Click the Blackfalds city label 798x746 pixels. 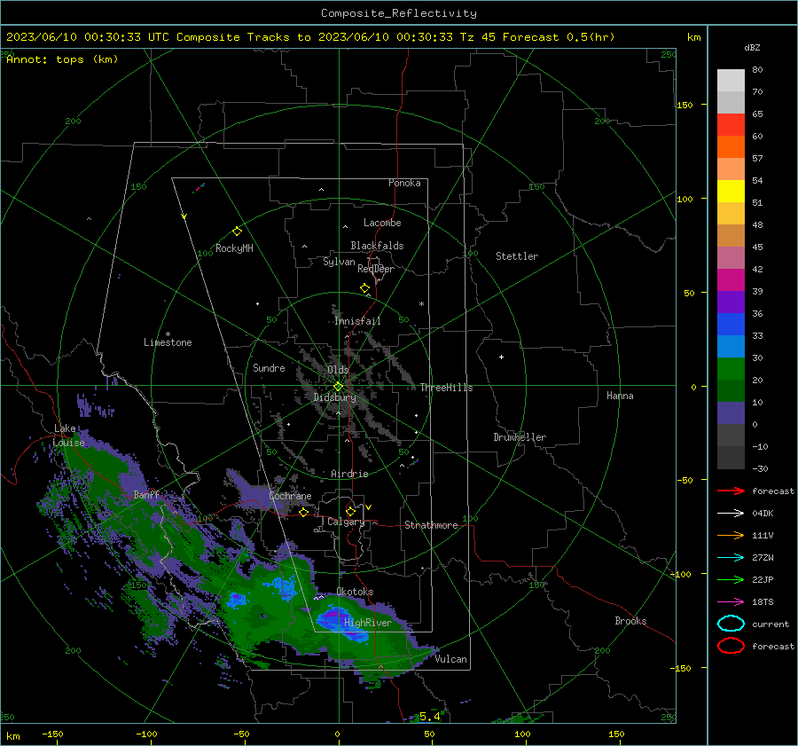coord(377,246)
